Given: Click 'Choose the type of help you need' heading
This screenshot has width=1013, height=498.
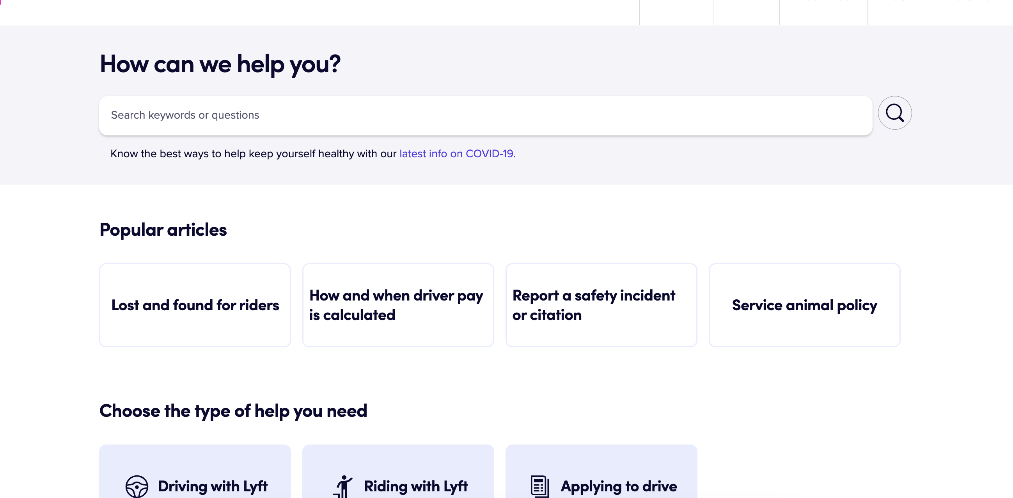Looking at the screenshot, I should 233,411.
